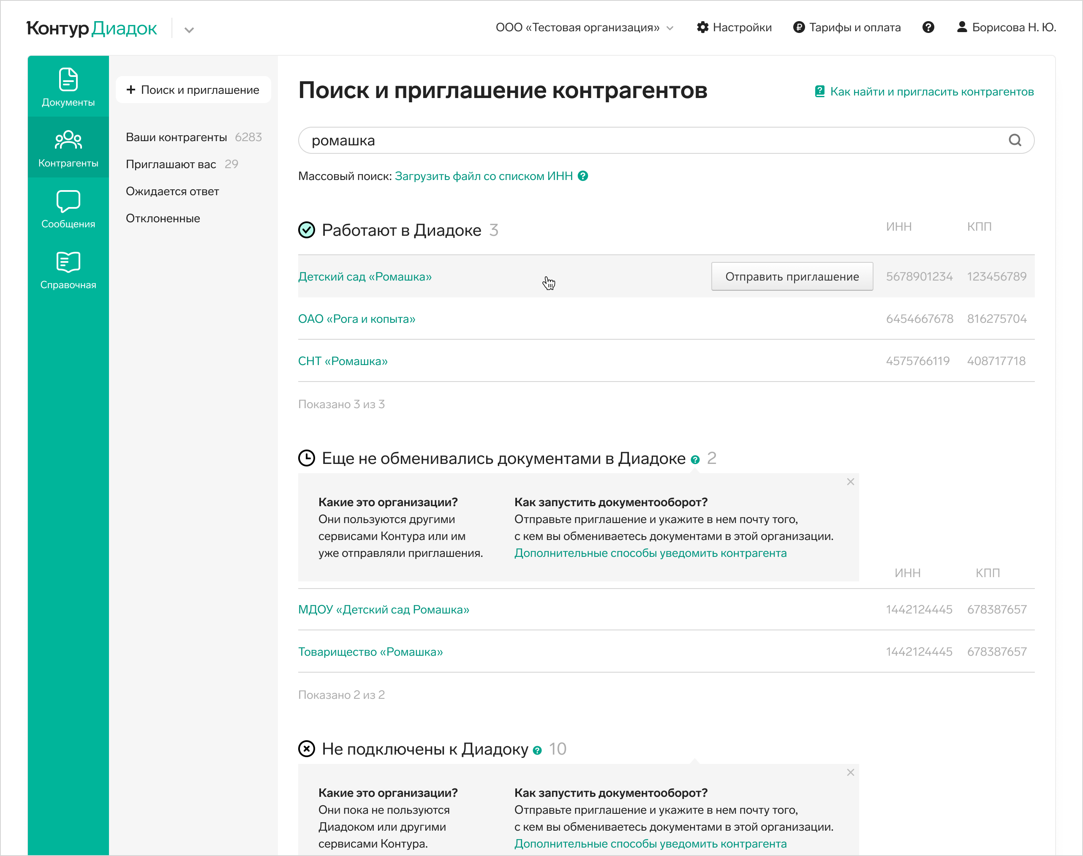Click the Работают в Диадоке heading
The width and height of the screenshot is (1083, 856).
pos(401,230)
